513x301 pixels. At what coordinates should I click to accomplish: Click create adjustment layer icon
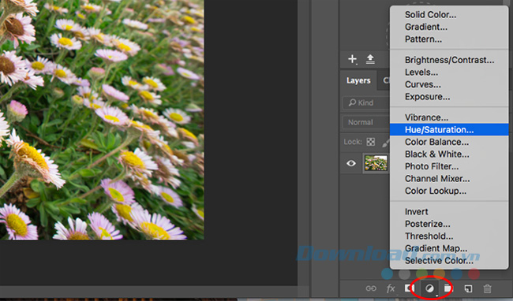coord(430,288)
